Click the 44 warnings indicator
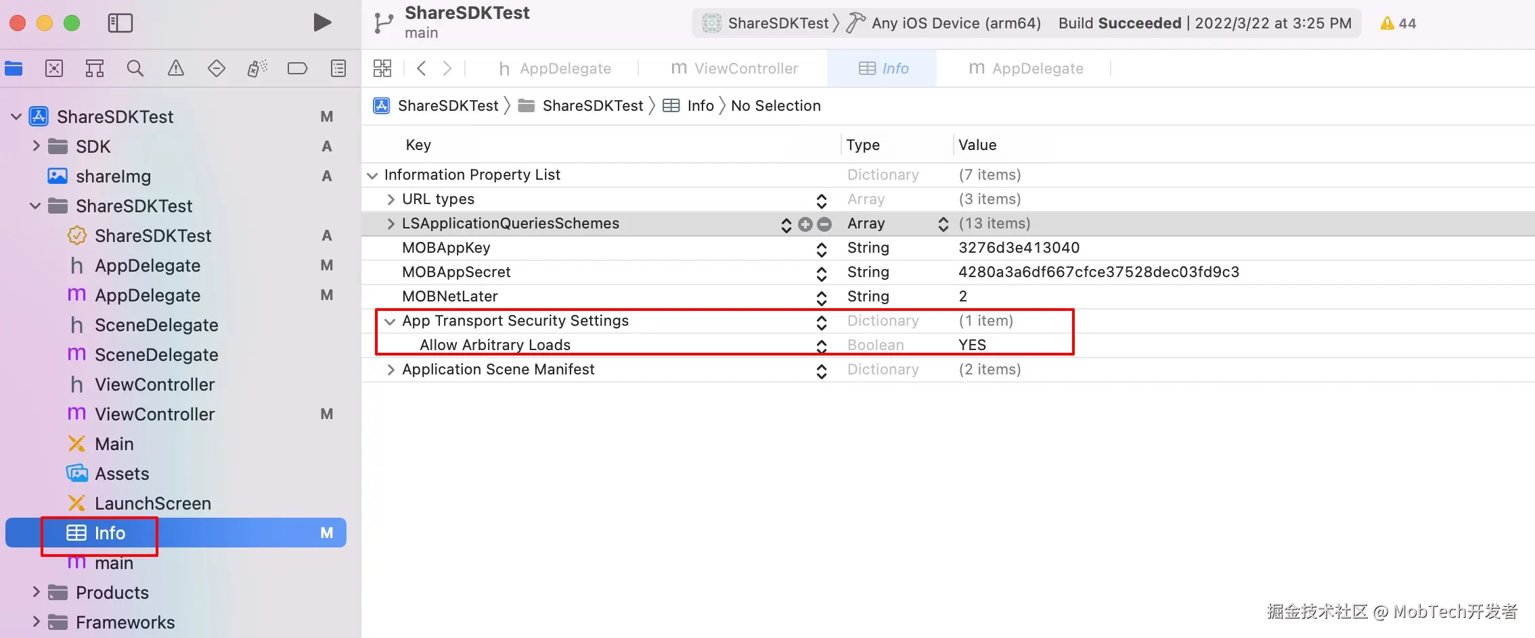This screenshot has height=638, width=1535. click(1398, 24)
